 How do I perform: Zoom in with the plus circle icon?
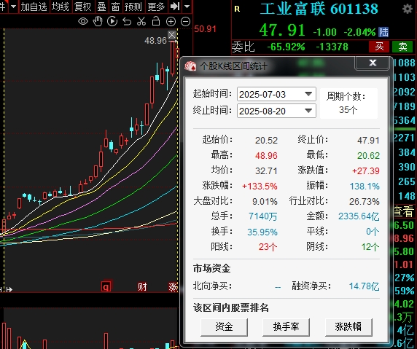(171, 22)
